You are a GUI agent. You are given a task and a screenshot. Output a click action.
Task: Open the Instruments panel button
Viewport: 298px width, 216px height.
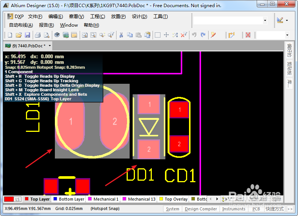click(x=234, y=209)
